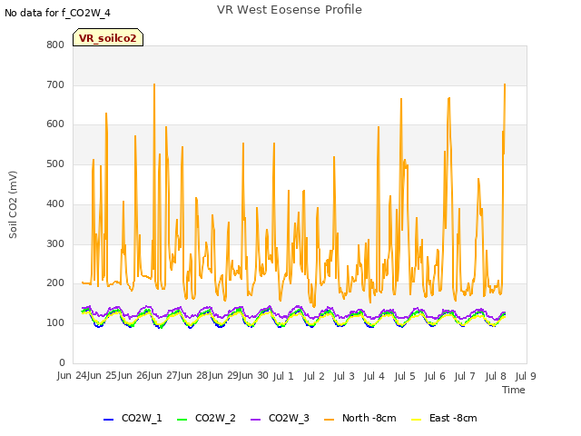Click the North -8cm legend entry
This screenshot has width=581, height=436.
point(359,418)
